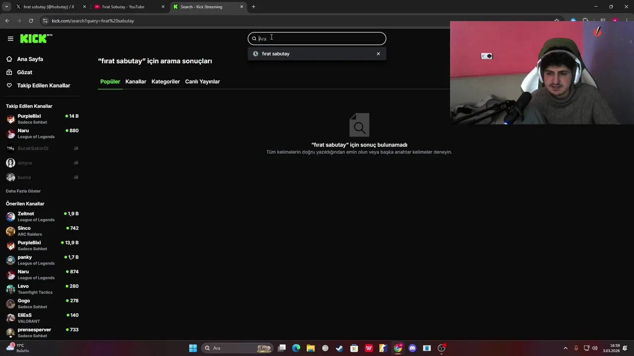Close the YouTube browser tab
The width and height of the screenshot is (634, 356).
pyautogui.click(x=163, y=7)
